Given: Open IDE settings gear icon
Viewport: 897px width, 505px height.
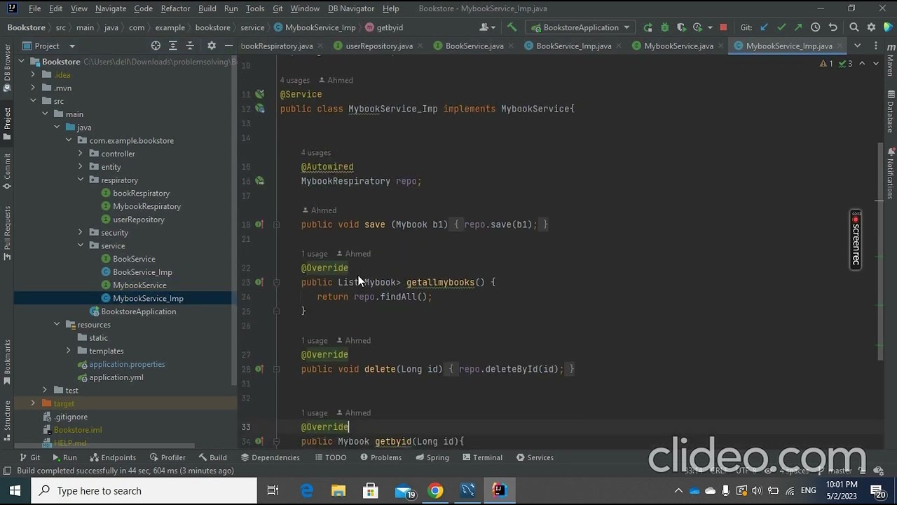Looking at the screenshot, I should coord(871,27).
